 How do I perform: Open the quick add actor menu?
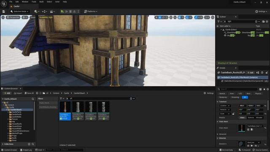[x=37, y=11]
